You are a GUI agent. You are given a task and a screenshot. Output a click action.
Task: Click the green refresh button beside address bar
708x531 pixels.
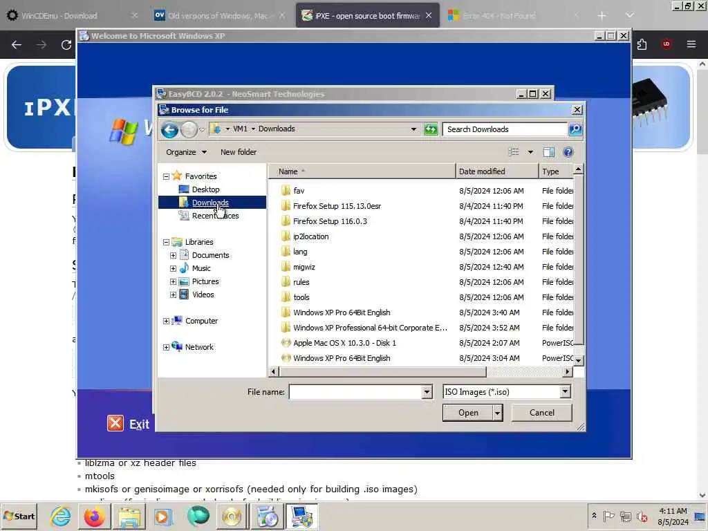pos(431,129)
